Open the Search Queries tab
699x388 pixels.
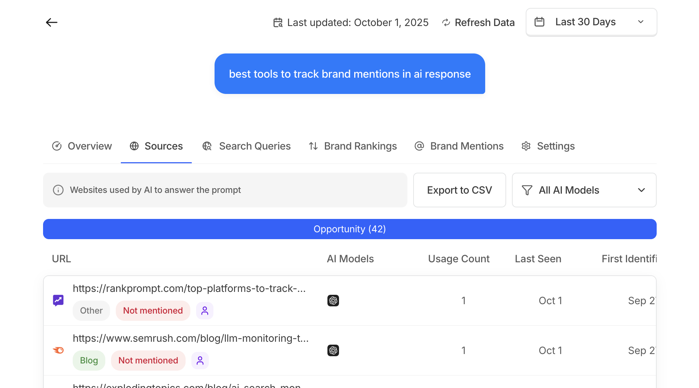pos(247,146)
